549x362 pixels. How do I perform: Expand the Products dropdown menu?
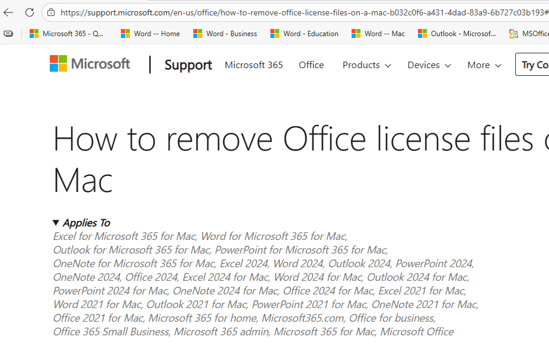click(366, 65)
